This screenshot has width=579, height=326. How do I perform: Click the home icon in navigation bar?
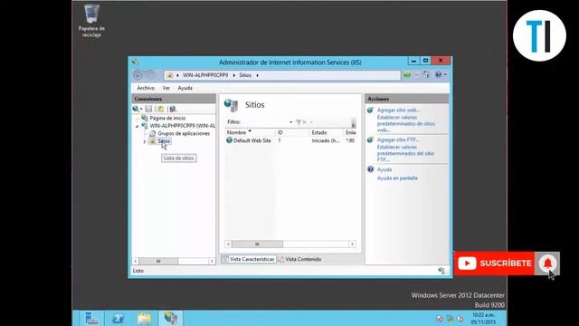click(426, 74)
